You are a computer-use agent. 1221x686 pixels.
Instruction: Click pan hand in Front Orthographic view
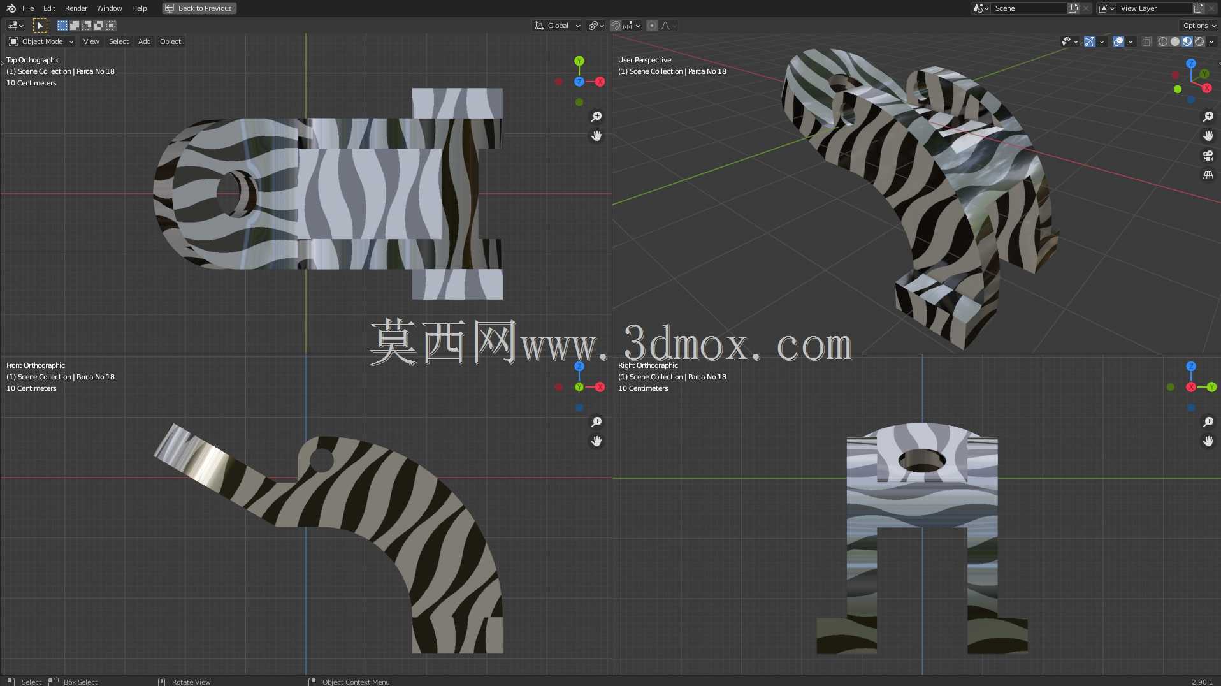pos(596,441)
